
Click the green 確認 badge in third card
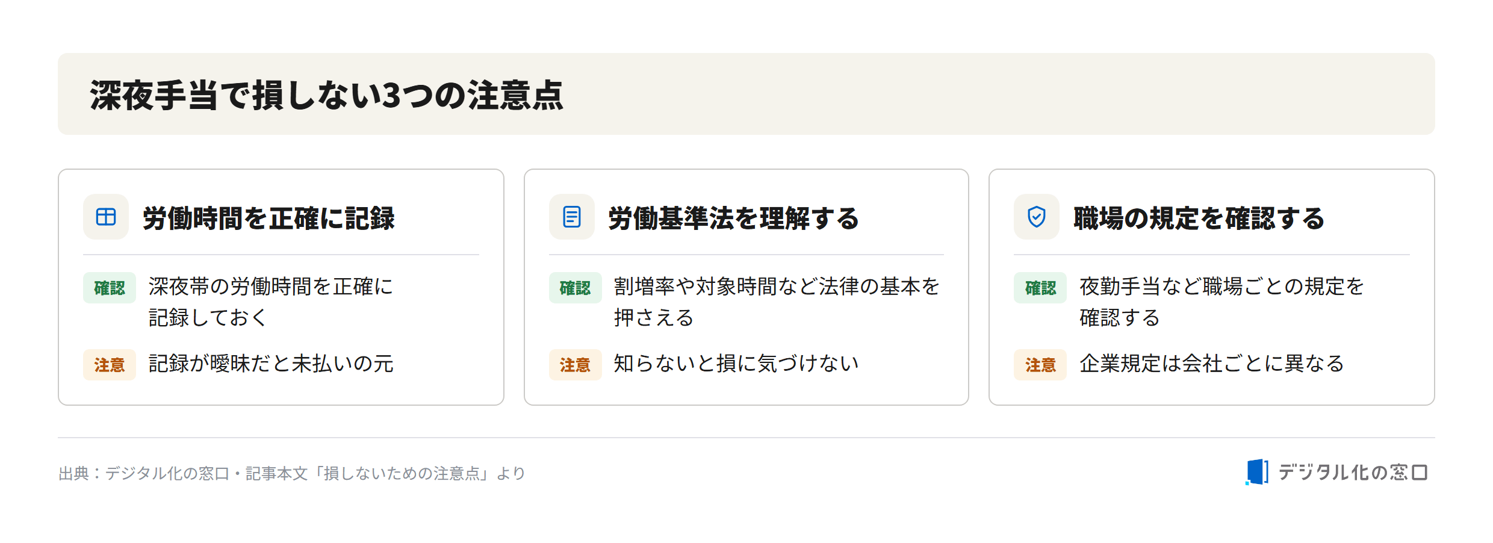pyautogui.click(x=1040, y=288)
